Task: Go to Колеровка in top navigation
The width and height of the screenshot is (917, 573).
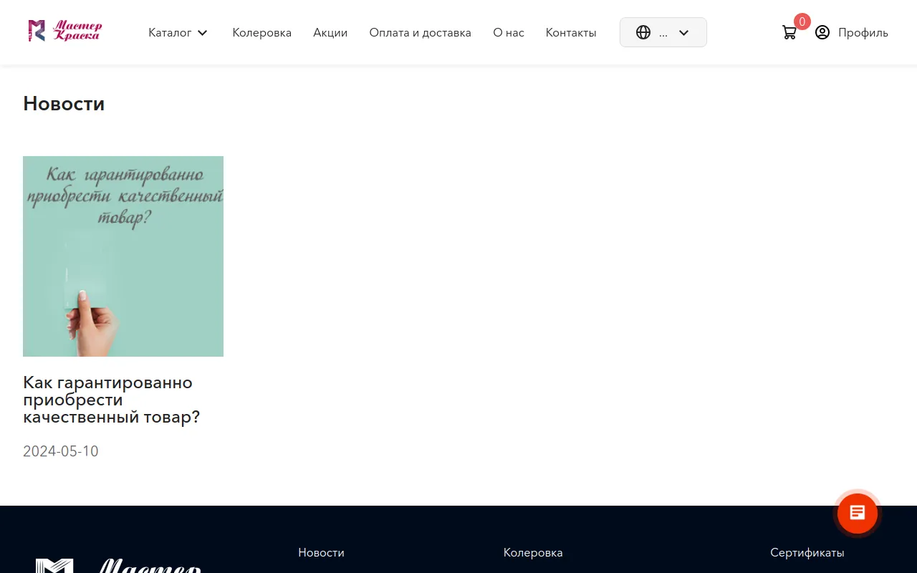Action: point(261,32)
